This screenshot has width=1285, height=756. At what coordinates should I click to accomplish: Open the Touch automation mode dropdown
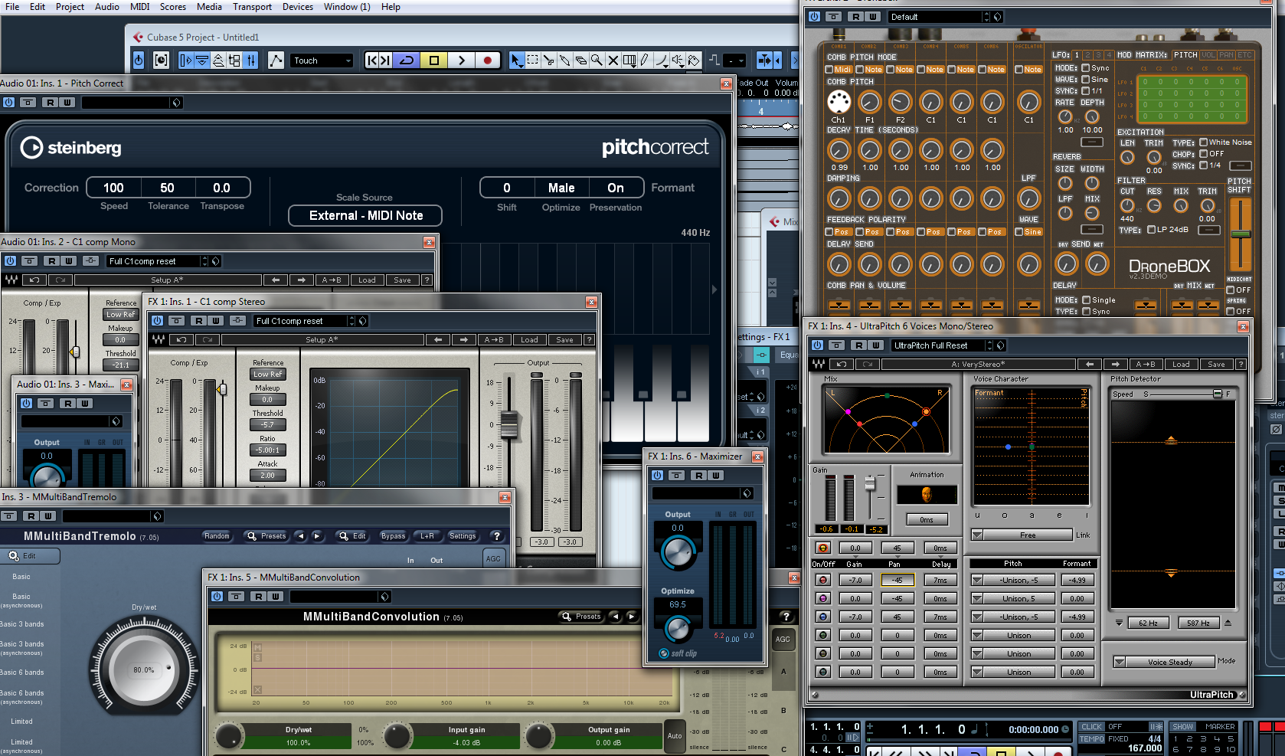click(322, 61)
